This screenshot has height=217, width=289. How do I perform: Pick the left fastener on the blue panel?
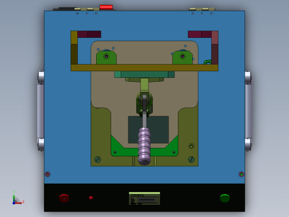pyautogui.click(x=48, y=174)
